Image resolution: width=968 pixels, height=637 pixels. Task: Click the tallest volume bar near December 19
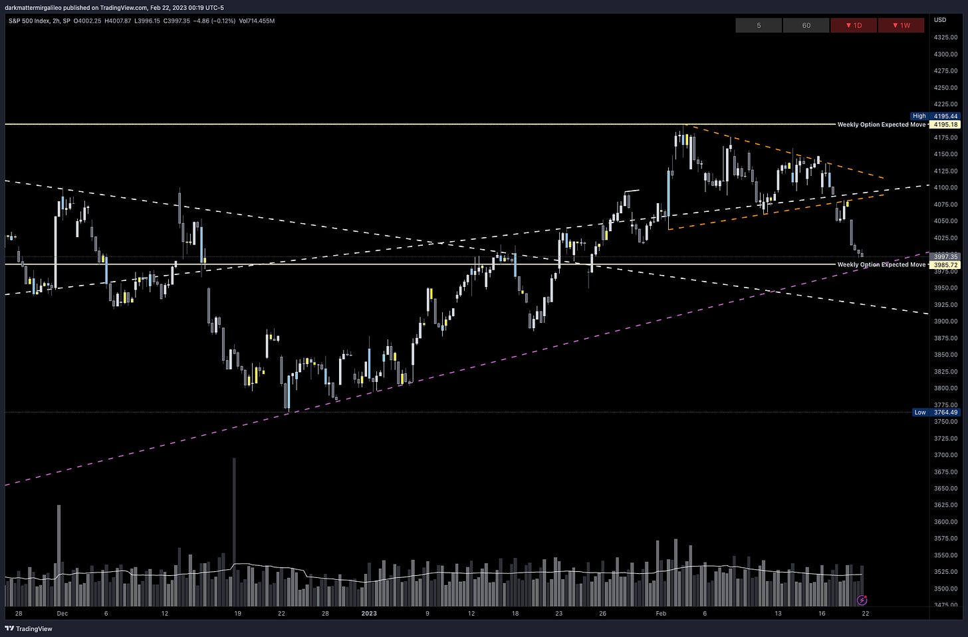coord(234,531)
